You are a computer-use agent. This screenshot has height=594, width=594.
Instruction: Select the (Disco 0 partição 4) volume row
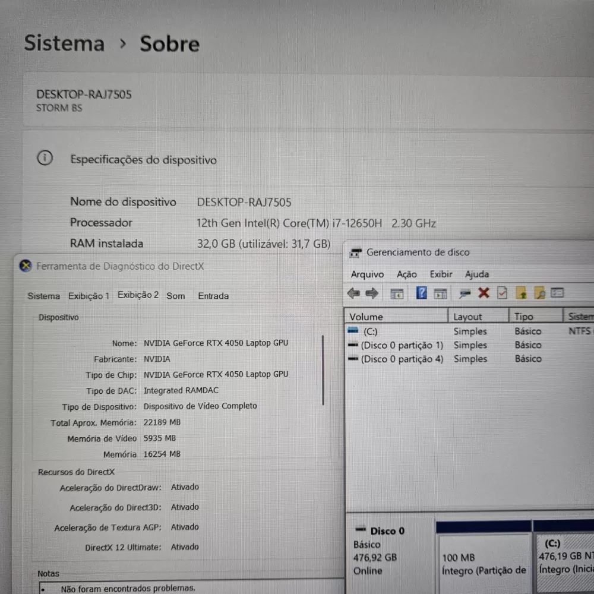(x=470, y=359)
